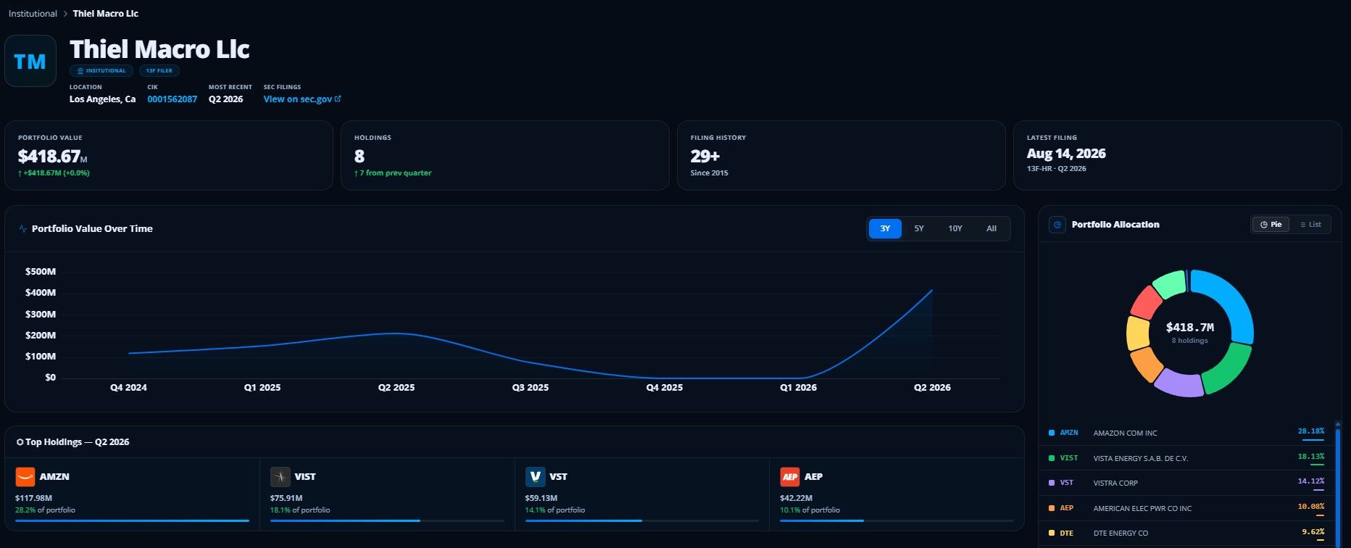The image size is (1351, 548).
Task: Click the 10.08% allocation value
Action: tap(1311, 507)
